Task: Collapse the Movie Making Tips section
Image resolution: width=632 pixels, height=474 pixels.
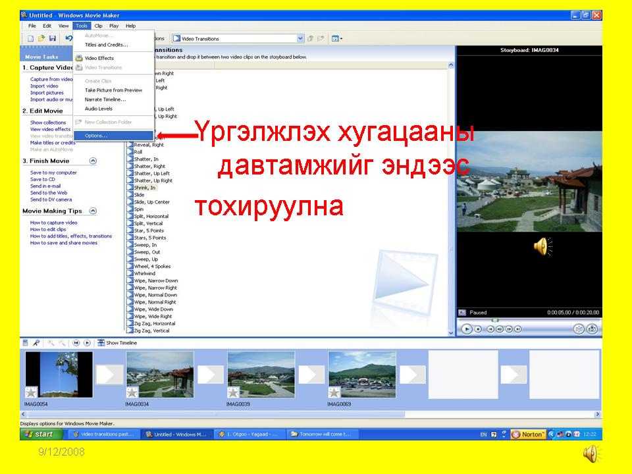Action: pos(93,211)
